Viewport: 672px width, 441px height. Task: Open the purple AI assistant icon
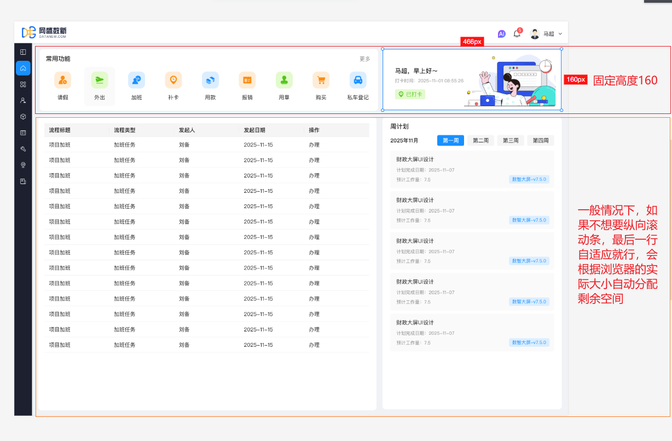(501, 34)
